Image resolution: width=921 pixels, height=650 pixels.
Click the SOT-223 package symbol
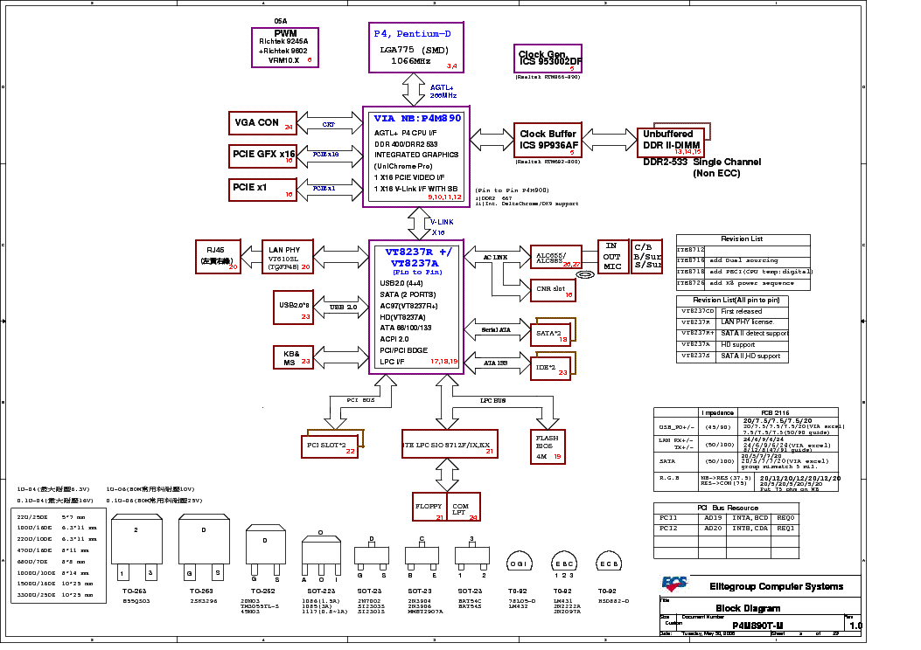pyautogui.click(x=321, y=556)
